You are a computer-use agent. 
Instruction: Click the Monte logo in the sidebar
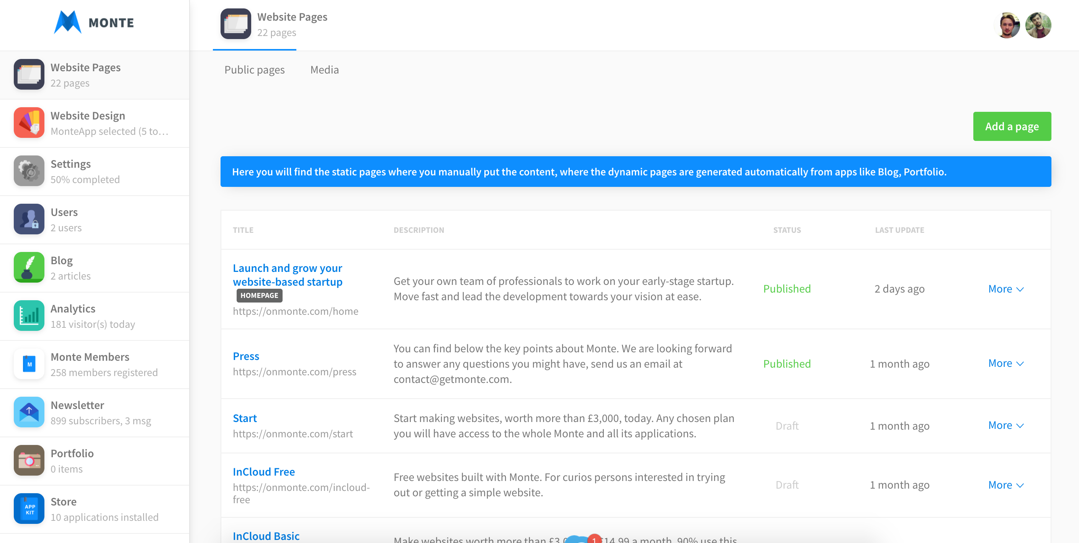[94, 22]
